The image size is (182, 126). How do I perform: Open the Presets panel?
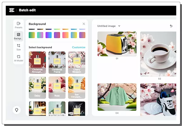pyautogui.click(x=19, y=25)
